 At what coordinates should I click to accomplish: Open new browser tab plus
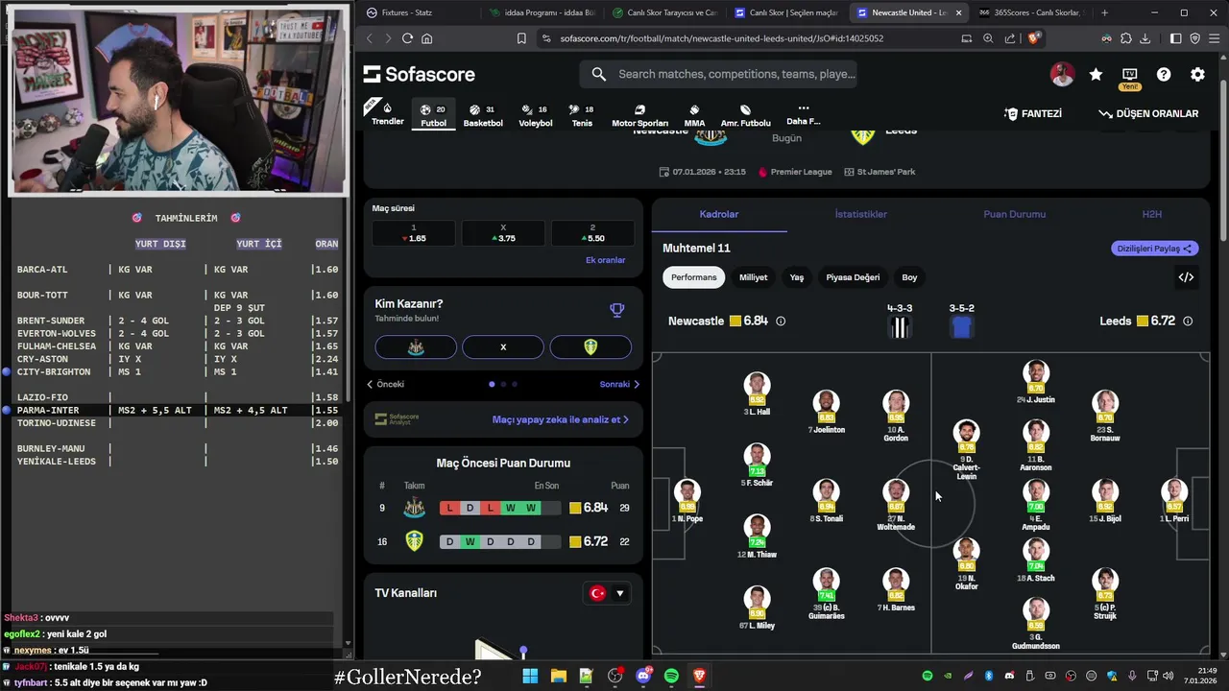[x=1104, y=12]
